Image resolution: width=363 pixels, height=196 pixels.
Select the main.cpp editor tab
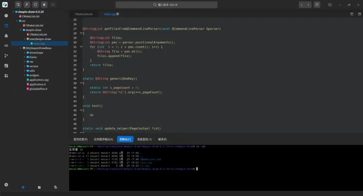[x=110, y=14]
